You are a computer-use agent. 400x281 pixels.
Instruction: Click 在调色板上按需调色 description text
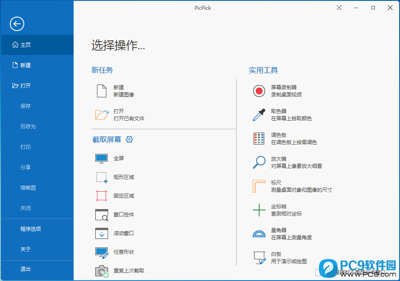pos(294,142)
